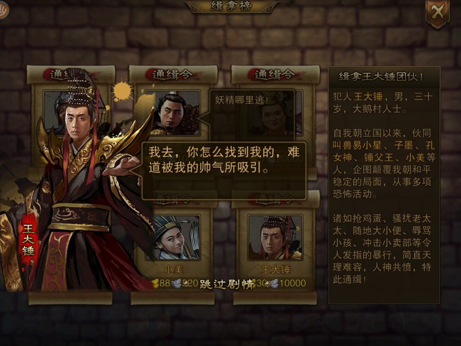Click the 王大锤 name label on poster
This screenshot has height=346, width=461.
click(x=276, y=269)
